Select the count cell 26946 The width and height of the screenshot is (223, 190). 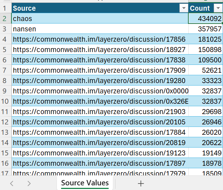[x=205, y=122]
